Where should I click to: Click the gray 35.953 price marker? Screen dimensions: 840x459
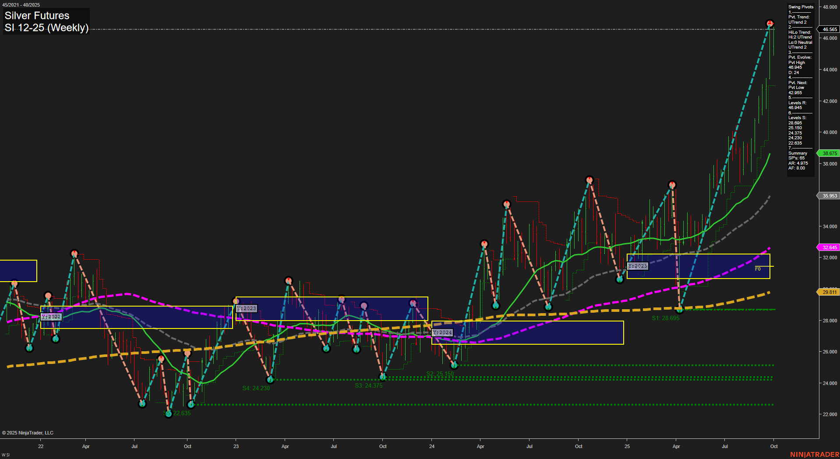click(828, 196)
